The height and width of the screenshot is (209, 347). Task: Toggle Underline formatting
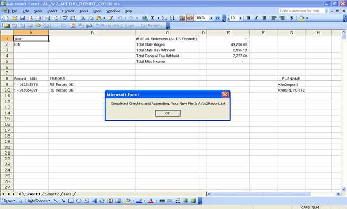coord(264,18)
